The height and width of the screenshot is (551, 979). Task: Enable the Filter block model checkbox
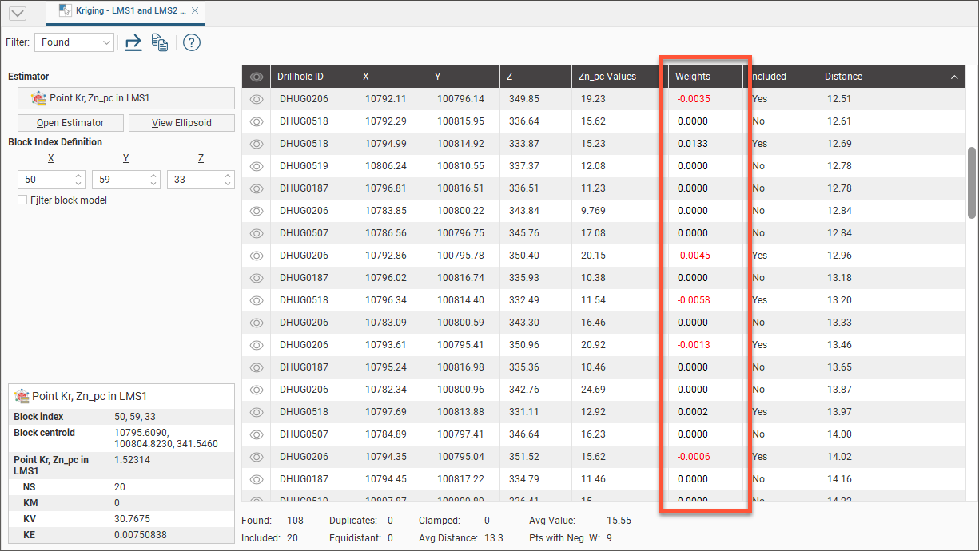coord(22,200)
